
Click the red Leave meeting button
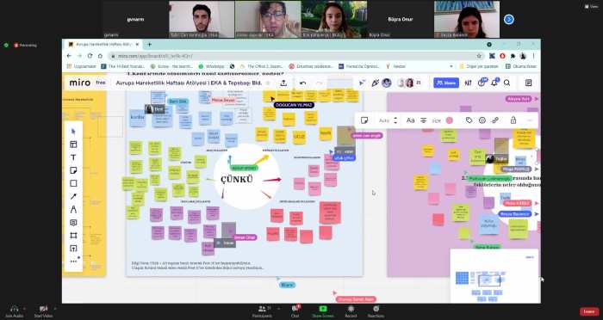click(589, 311)
